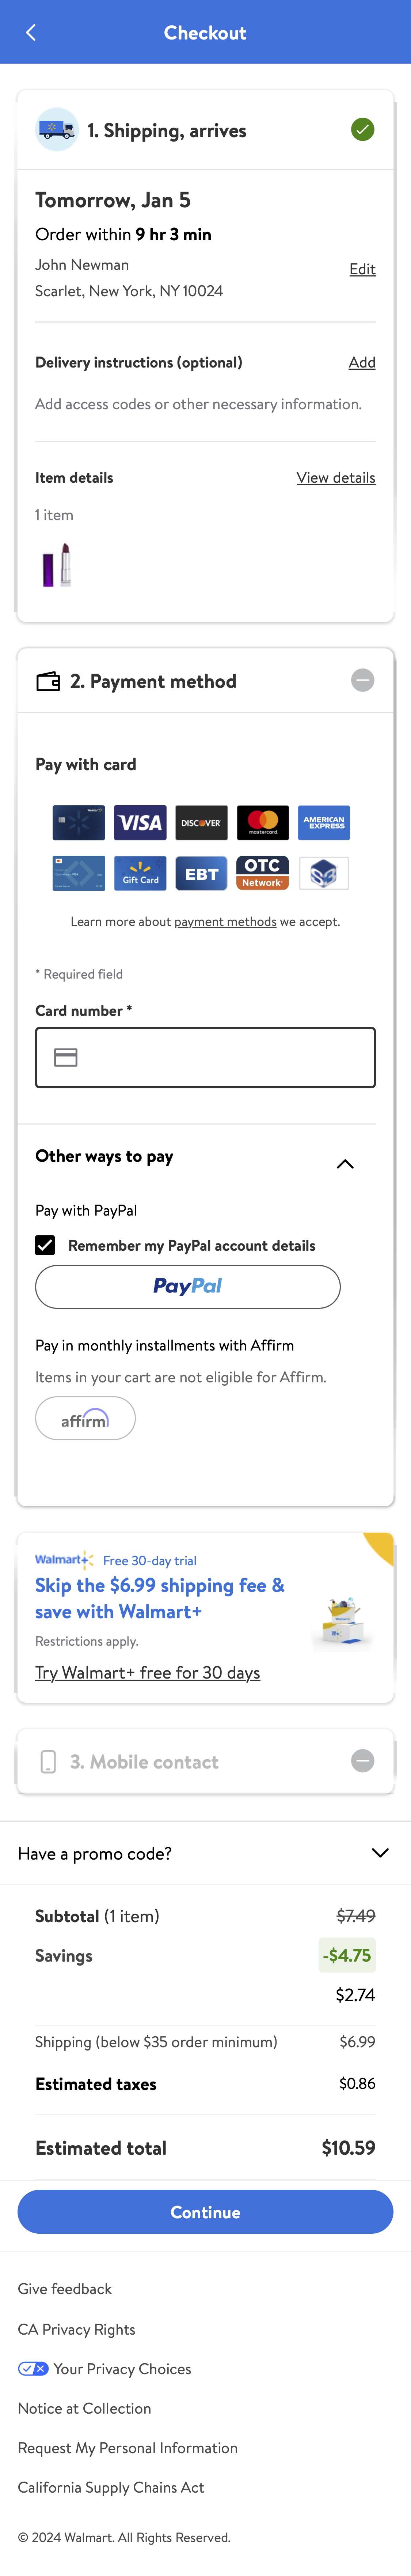The image size is (411, 2576).
Task: Pay using the PayPal button
Action: click(x=189, y=1286)
